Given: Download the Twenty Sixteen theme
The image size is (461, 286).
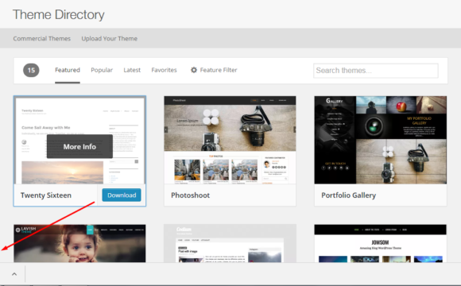Looking at the screenshot, I should point(122,195).
